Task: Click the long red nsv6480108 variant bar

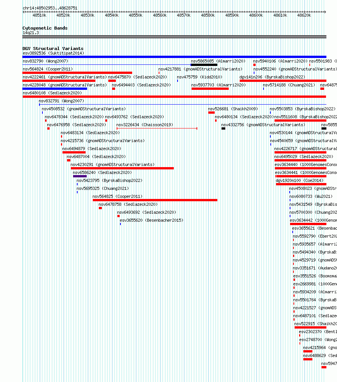Action: pyautogui.click(x=174, y=97)
